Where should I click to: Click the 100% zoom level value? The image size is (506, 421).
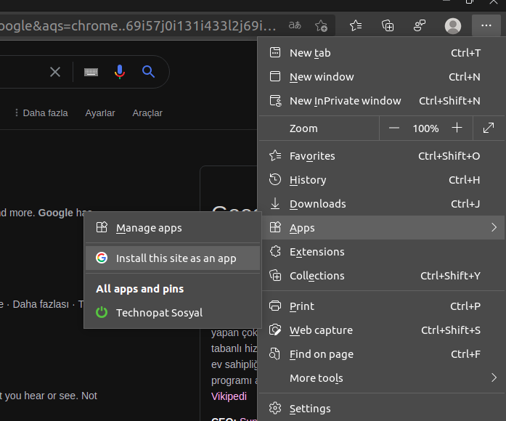point(425,128)
